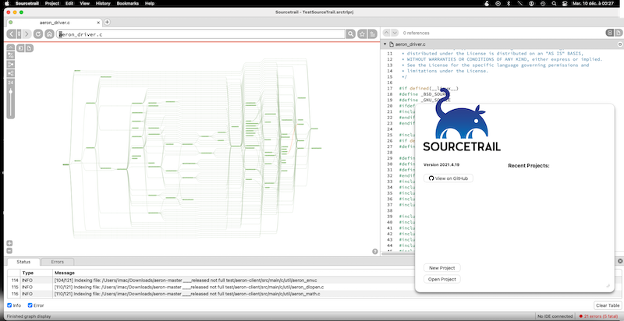This screenshot has width=624, height=321.
Task: Toggle the Info filter checkbox
Action: pos(9,305)
